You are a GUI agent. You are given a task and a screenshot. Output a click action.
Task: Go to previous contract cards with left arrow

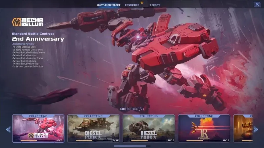8,129
